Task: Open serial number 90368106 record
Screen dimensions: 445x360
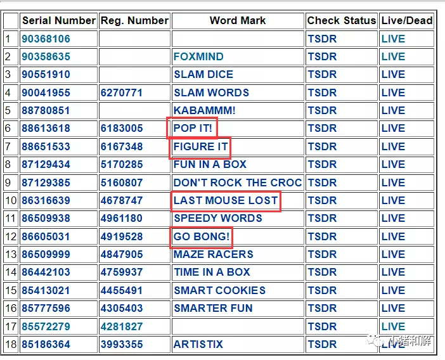Action: 46,39
